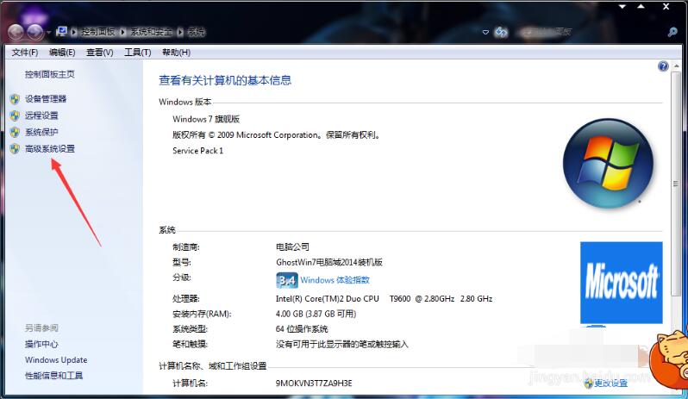
Task: Click the vertical scrollbar thumb
Action: [676, 184]
